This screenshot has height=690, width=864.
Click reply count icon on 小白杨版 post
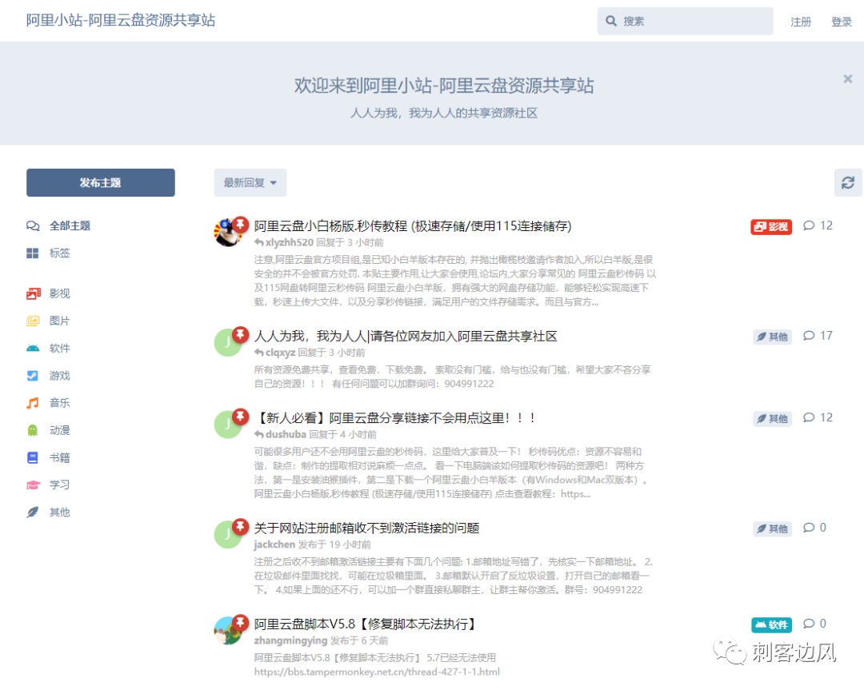808,225
